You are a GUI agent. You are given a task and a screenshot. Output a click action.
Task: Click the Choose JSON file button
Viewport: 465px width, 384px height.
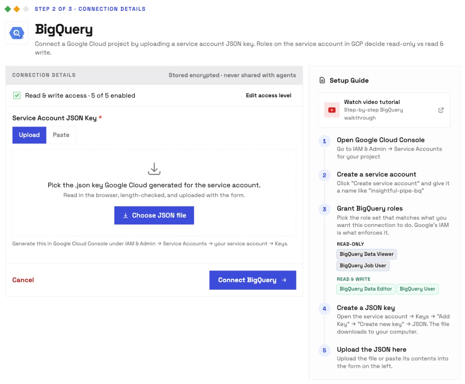(154, 215)
